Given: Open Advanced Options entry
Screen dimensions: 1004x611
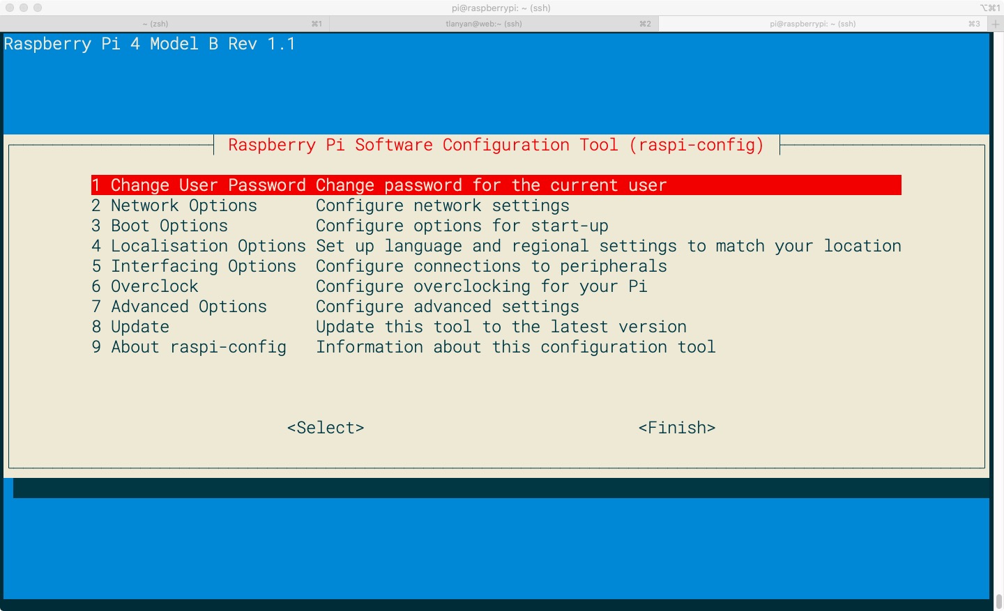Looking at the screenshot, I should (188, 307).
